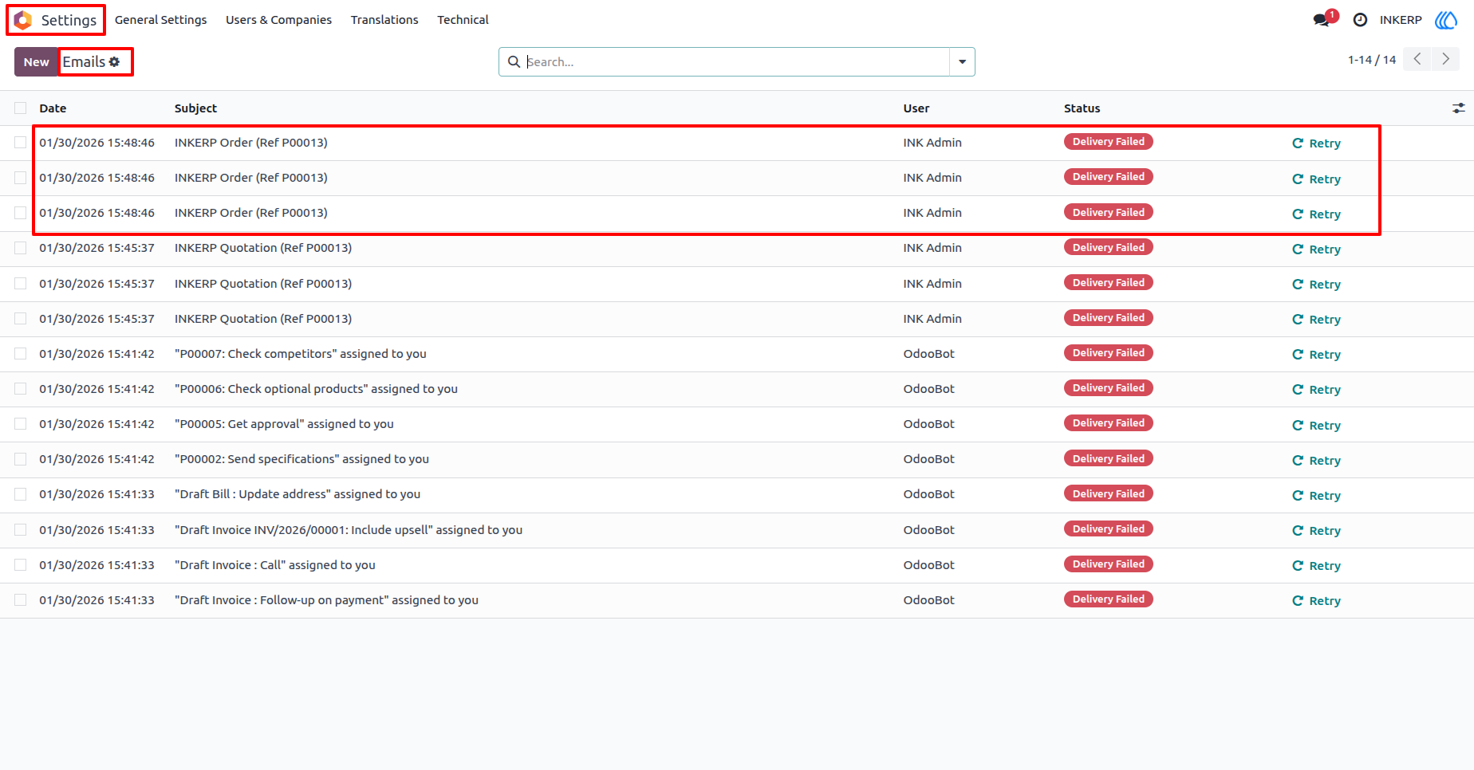Open General Settings menu
Viewport: 1474px width, 770px height.
(x=160, y=20)
